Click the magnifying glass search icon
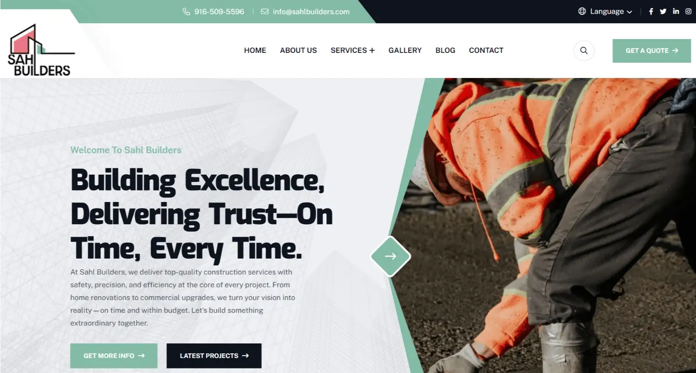696x373 pixels. click(584, 51)
